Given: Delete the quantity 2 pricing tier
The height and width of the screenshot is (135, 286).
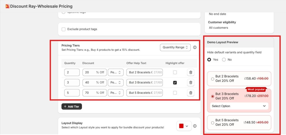Looking at the screenshot, I should [x=191, y=72].
